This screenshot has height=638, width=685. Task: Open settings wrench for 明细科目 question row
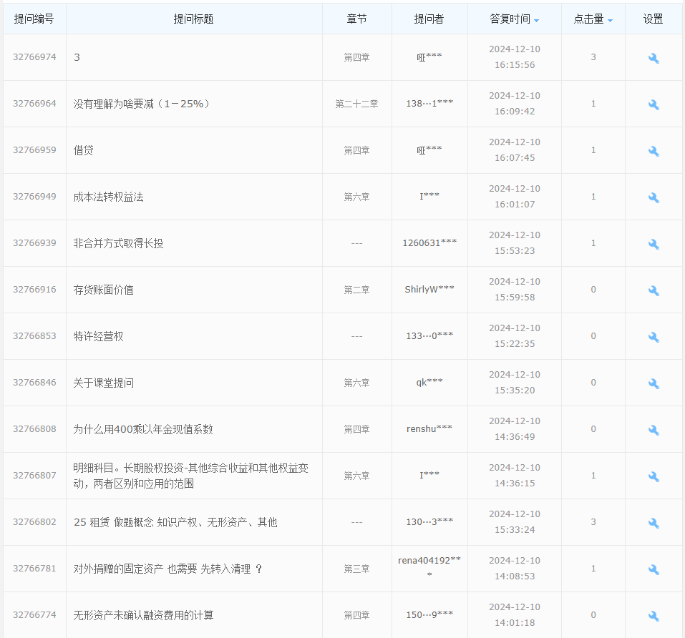653,476
